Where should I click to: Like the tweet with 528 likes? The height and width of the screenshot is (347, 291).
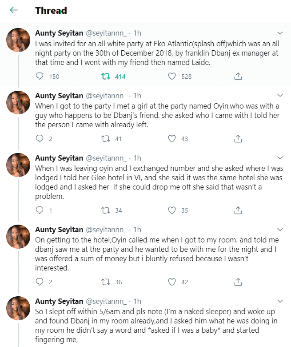coord(172,77)
